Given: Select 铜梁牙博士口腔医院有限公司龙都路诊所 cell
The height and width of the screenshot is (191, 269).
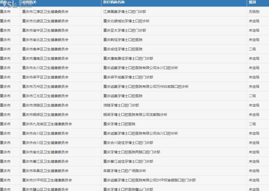Looking at the screenshot, I should [135, 115].
